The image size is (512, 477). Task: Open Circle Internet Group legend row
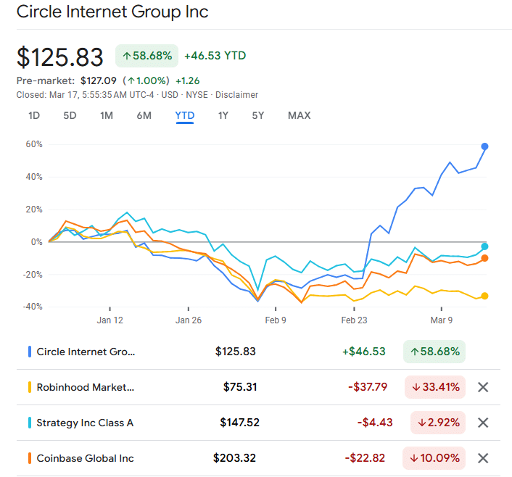click(86, 352)
